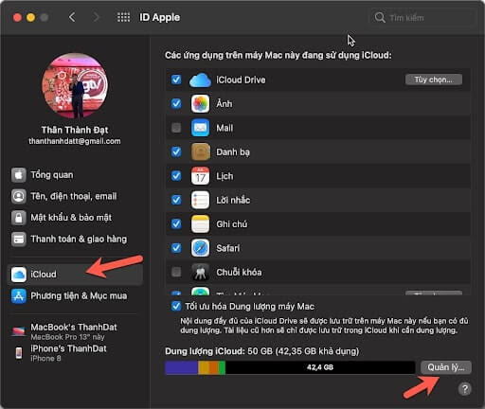This screenshot has width=485, height=409.
Task: Open Mật khẩu & bảo mật section
Action: click(x=75, y=218)
